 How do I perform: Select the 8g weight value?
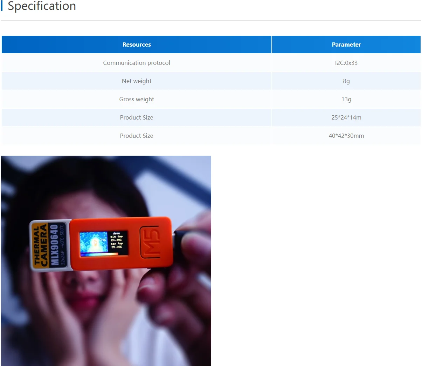tap(346, 81)
